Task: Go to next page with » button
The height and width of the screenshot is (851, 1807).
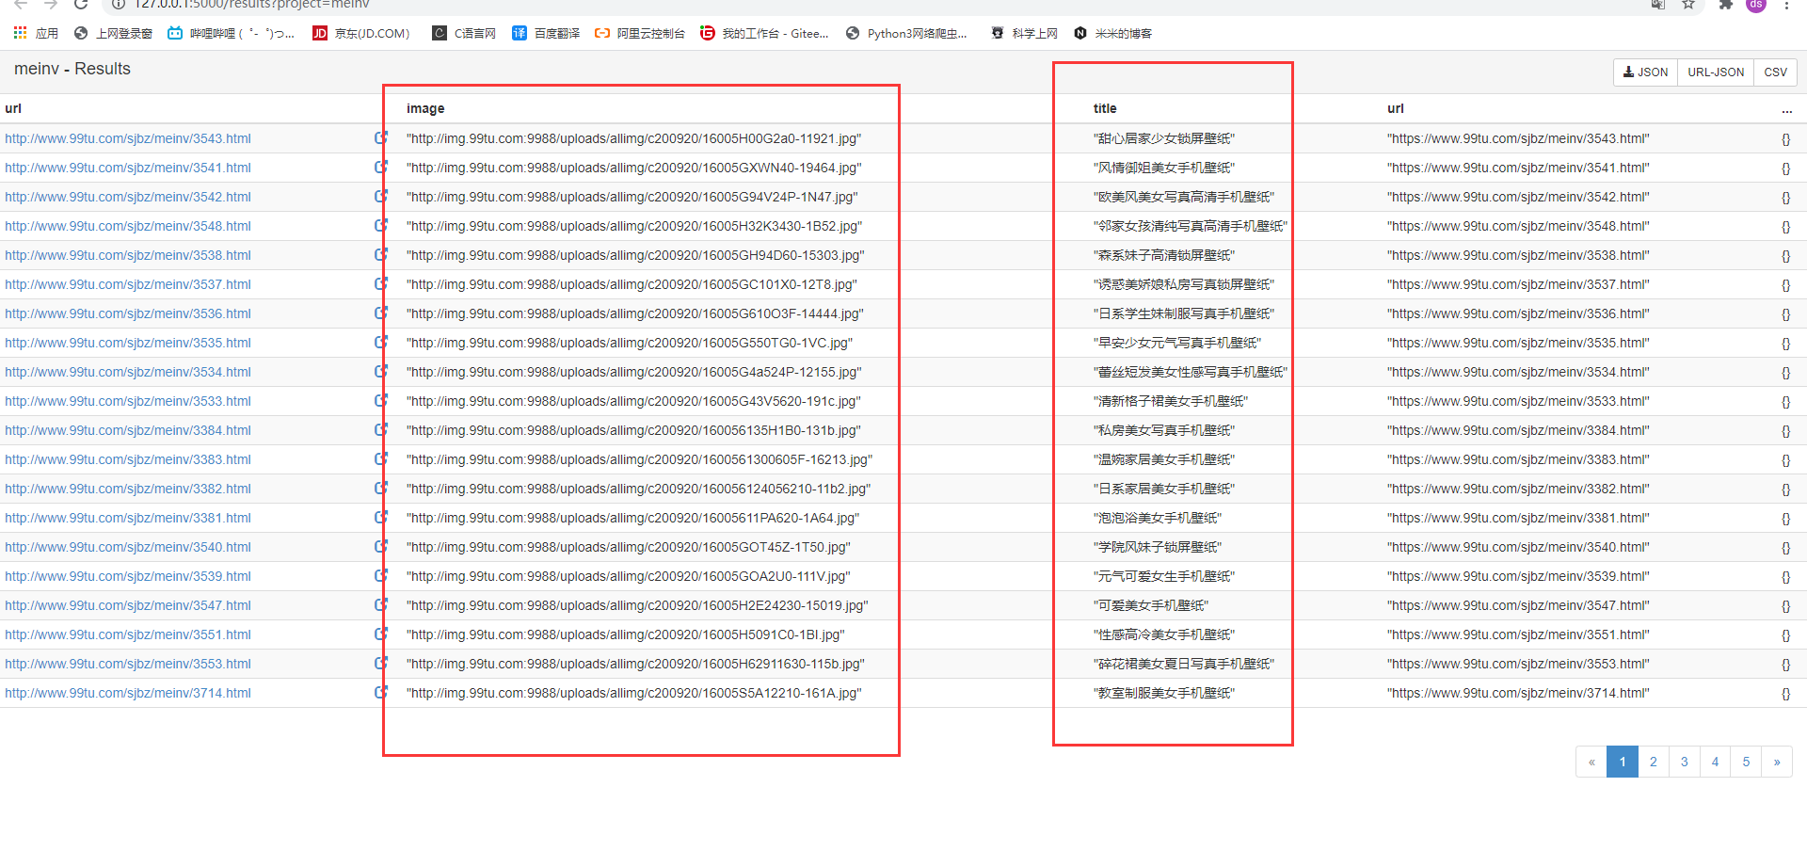Action: tap(1777, 762)
